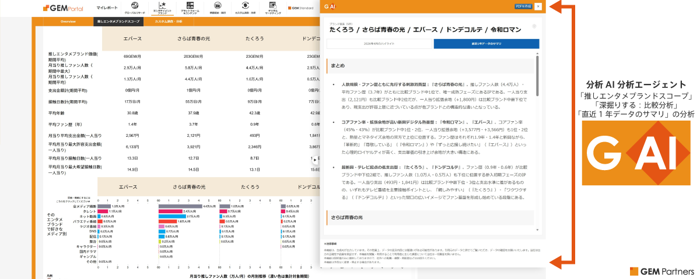The width and height of the screenshot is (700, 279).
Task: Click the small round icon beside brand title
Action: tap(534, 26)
